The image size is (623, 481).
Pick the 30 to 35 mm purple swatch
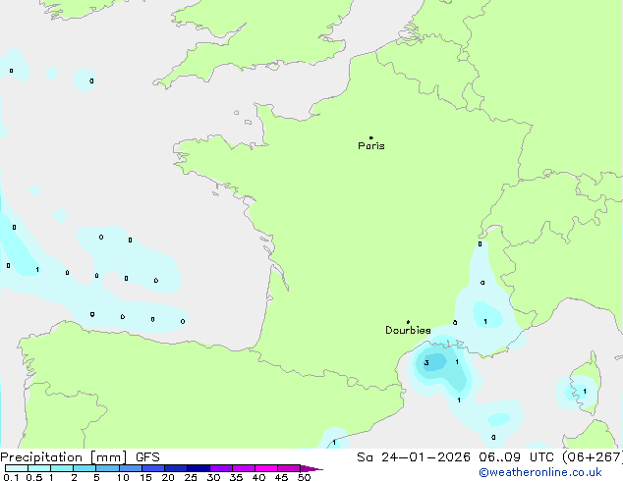tap(221, 468)
